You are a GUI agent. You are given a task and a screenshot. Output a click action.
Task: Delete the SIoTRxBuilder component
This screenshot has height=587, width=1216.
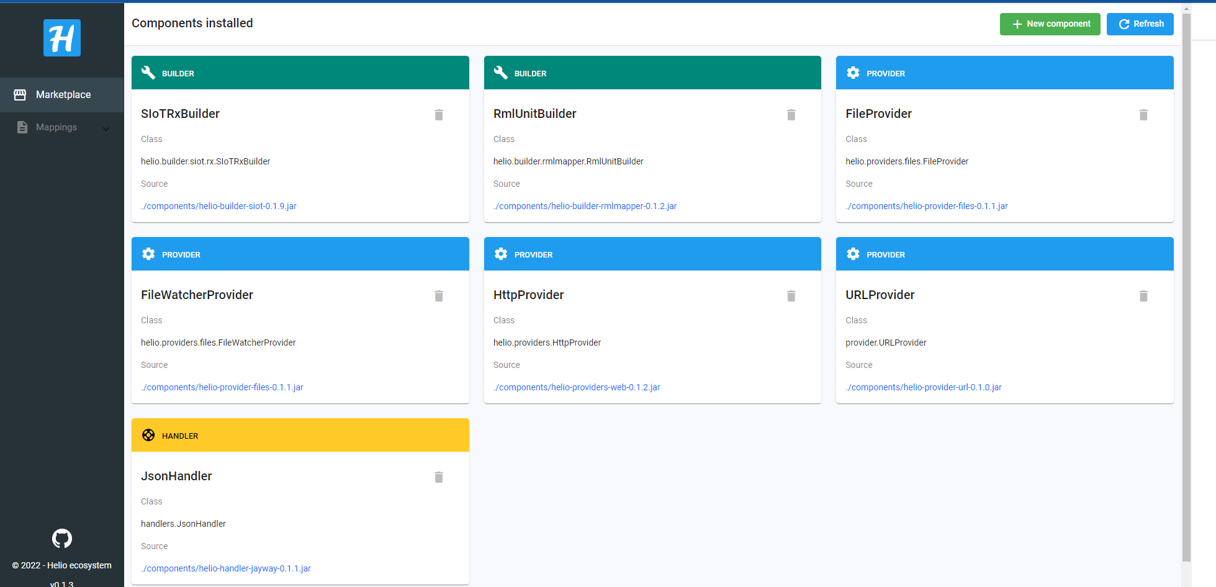[x=439, y=115]
